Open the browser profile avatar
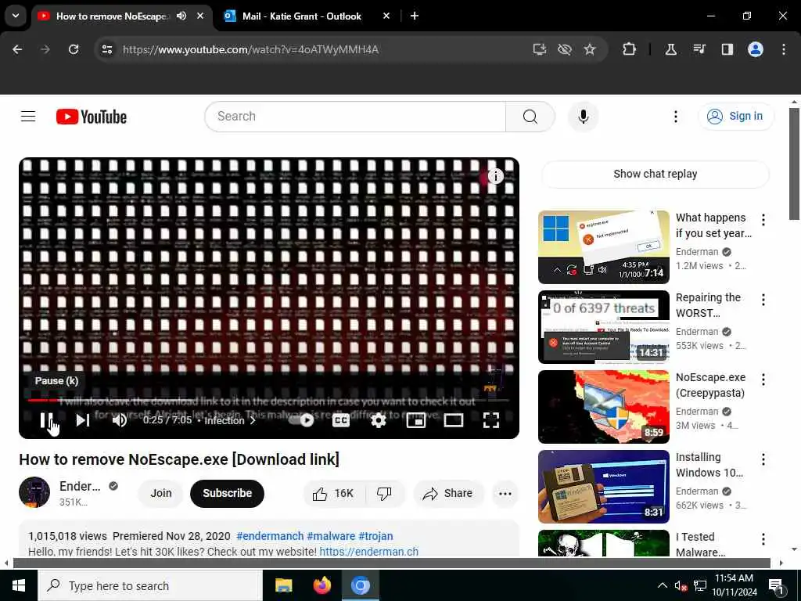Screen dimensions: 801x601 [x=755, y=49]
